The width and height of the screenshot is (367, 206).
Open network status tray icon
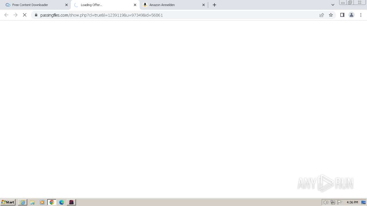[333, 202]
